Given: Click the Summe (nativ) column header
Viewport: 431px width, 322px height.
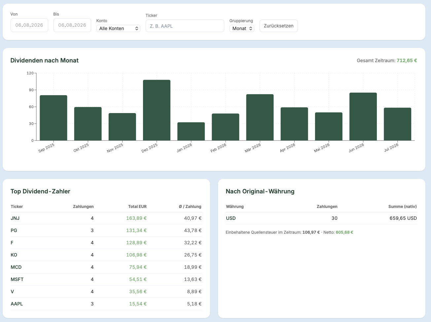Looking at the screenshot, I should pyautogui.click(x=403, y=207).
